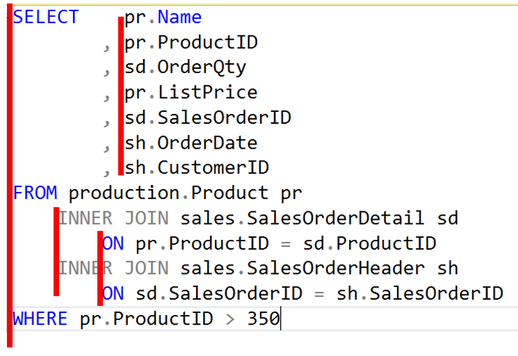Screen dimensions: 518x356
Task: Click ON keyword before pr.ProductID = sd.ProductID
Action: pos(113,243)
